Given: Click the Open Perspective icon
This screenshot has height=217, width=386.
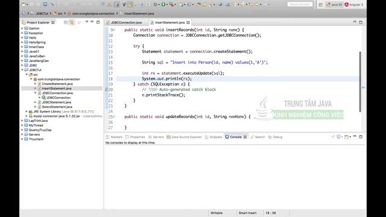Looking at the screenshot, I should 320,5.
